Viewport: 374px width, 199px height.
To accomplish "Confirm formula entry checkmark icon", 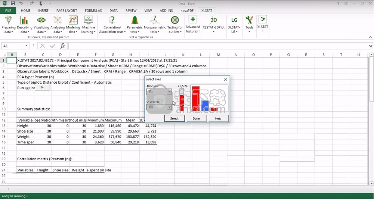I will [x=53, y=46].
